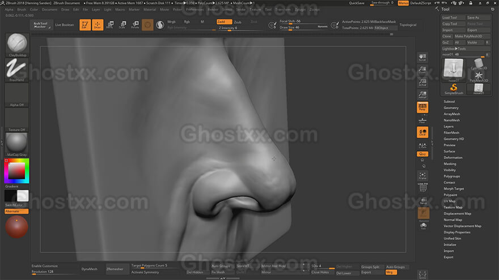Toggle the Xyz rotation mode
Screen dimensions: 499x280
click(422, 154)
